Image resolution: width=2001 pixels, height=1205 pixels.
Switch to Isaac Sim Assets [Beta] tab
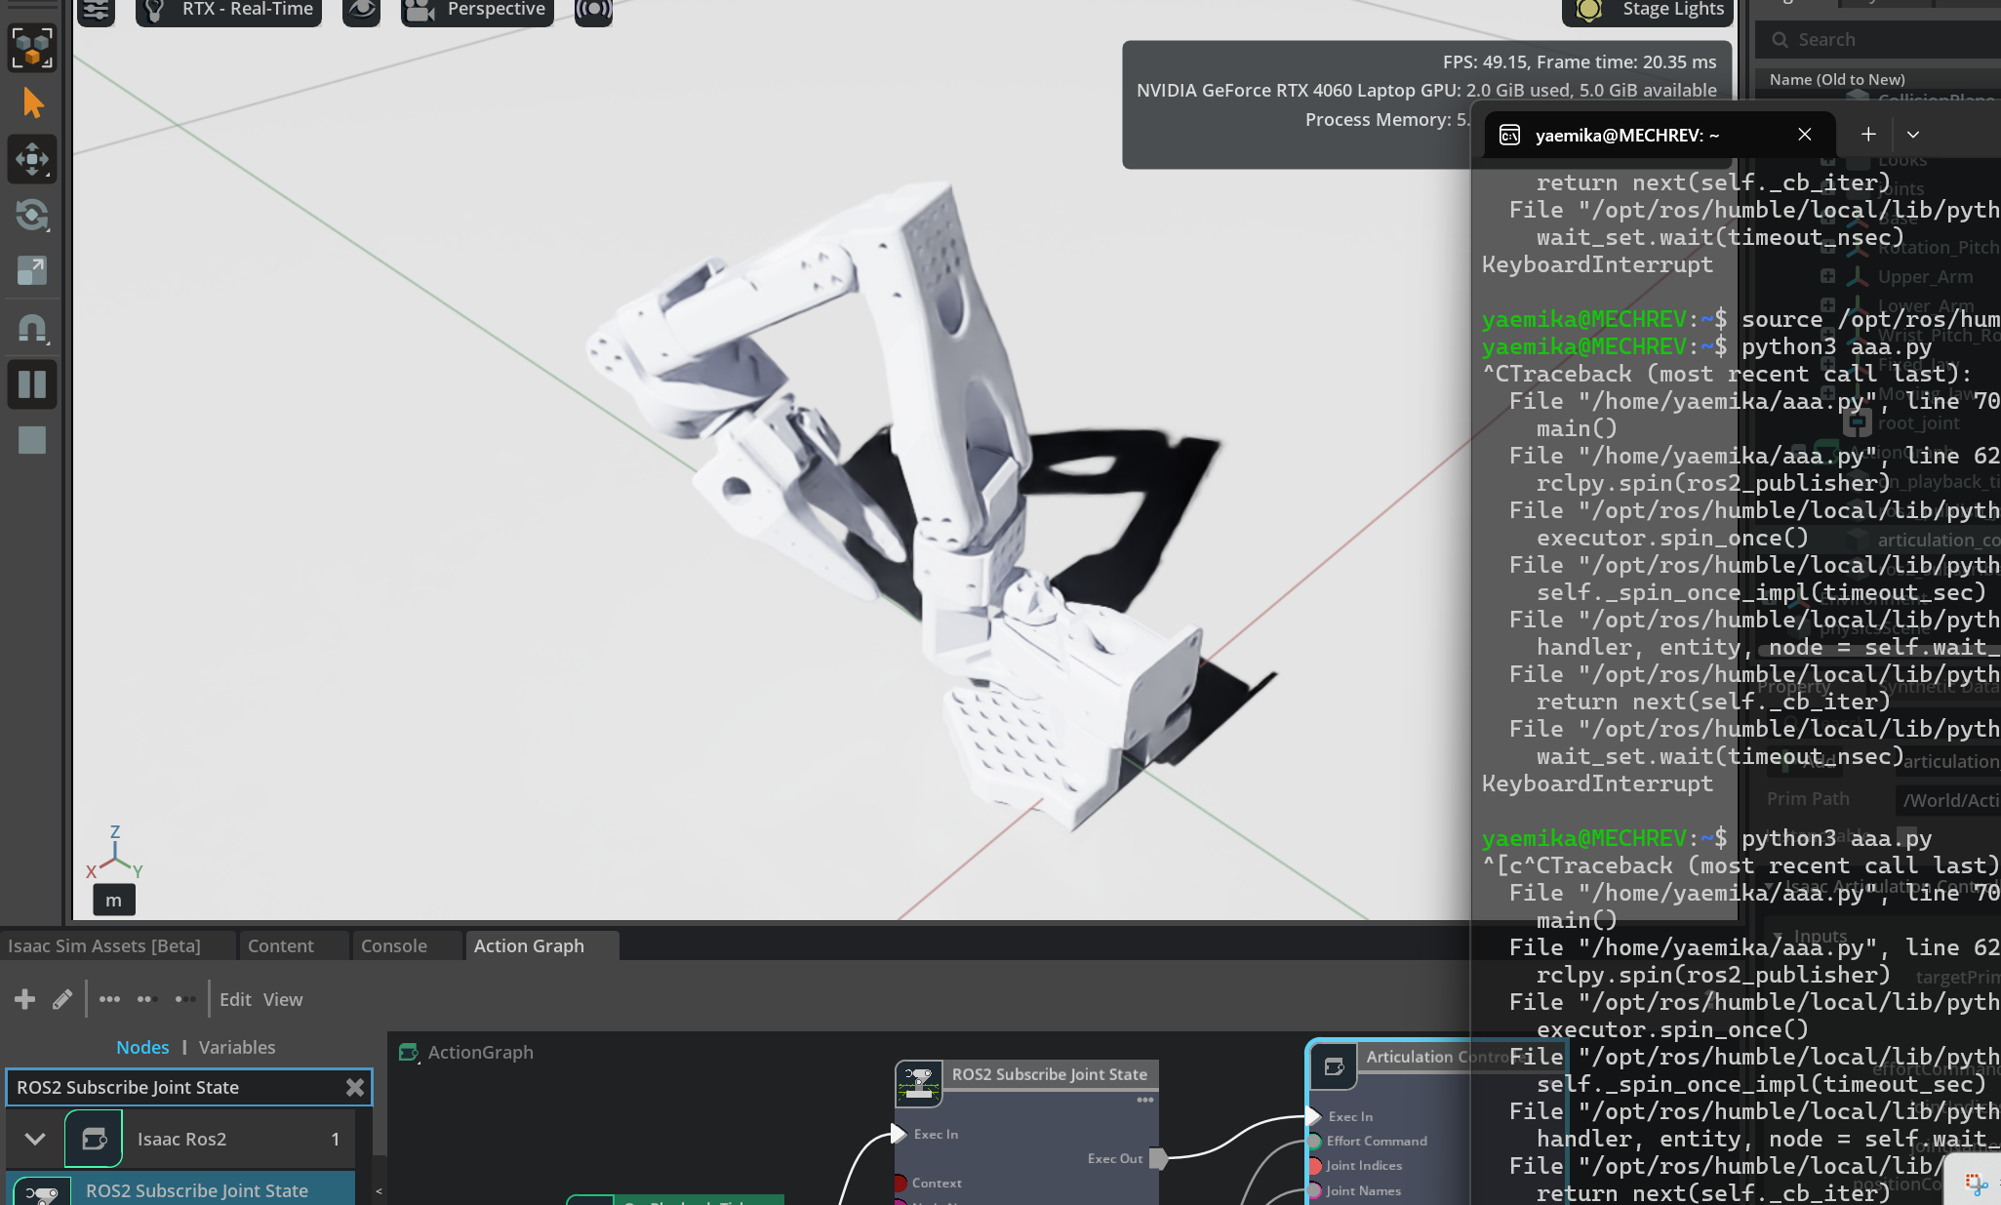coord(104,945)
